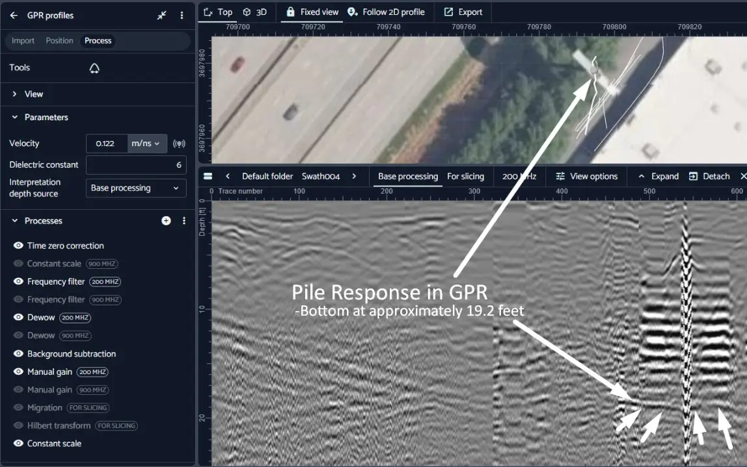Click the Follow 2D profile icon

point(351,12)
